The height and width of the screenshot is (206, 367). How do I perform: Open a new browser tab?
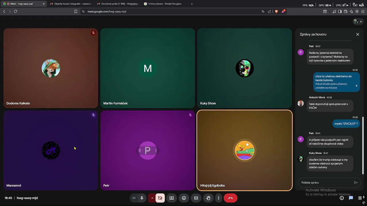click(x=192, y=4)
